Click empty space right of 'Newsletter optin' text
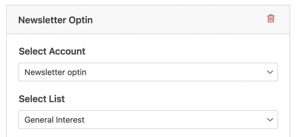 pos(174,72)
